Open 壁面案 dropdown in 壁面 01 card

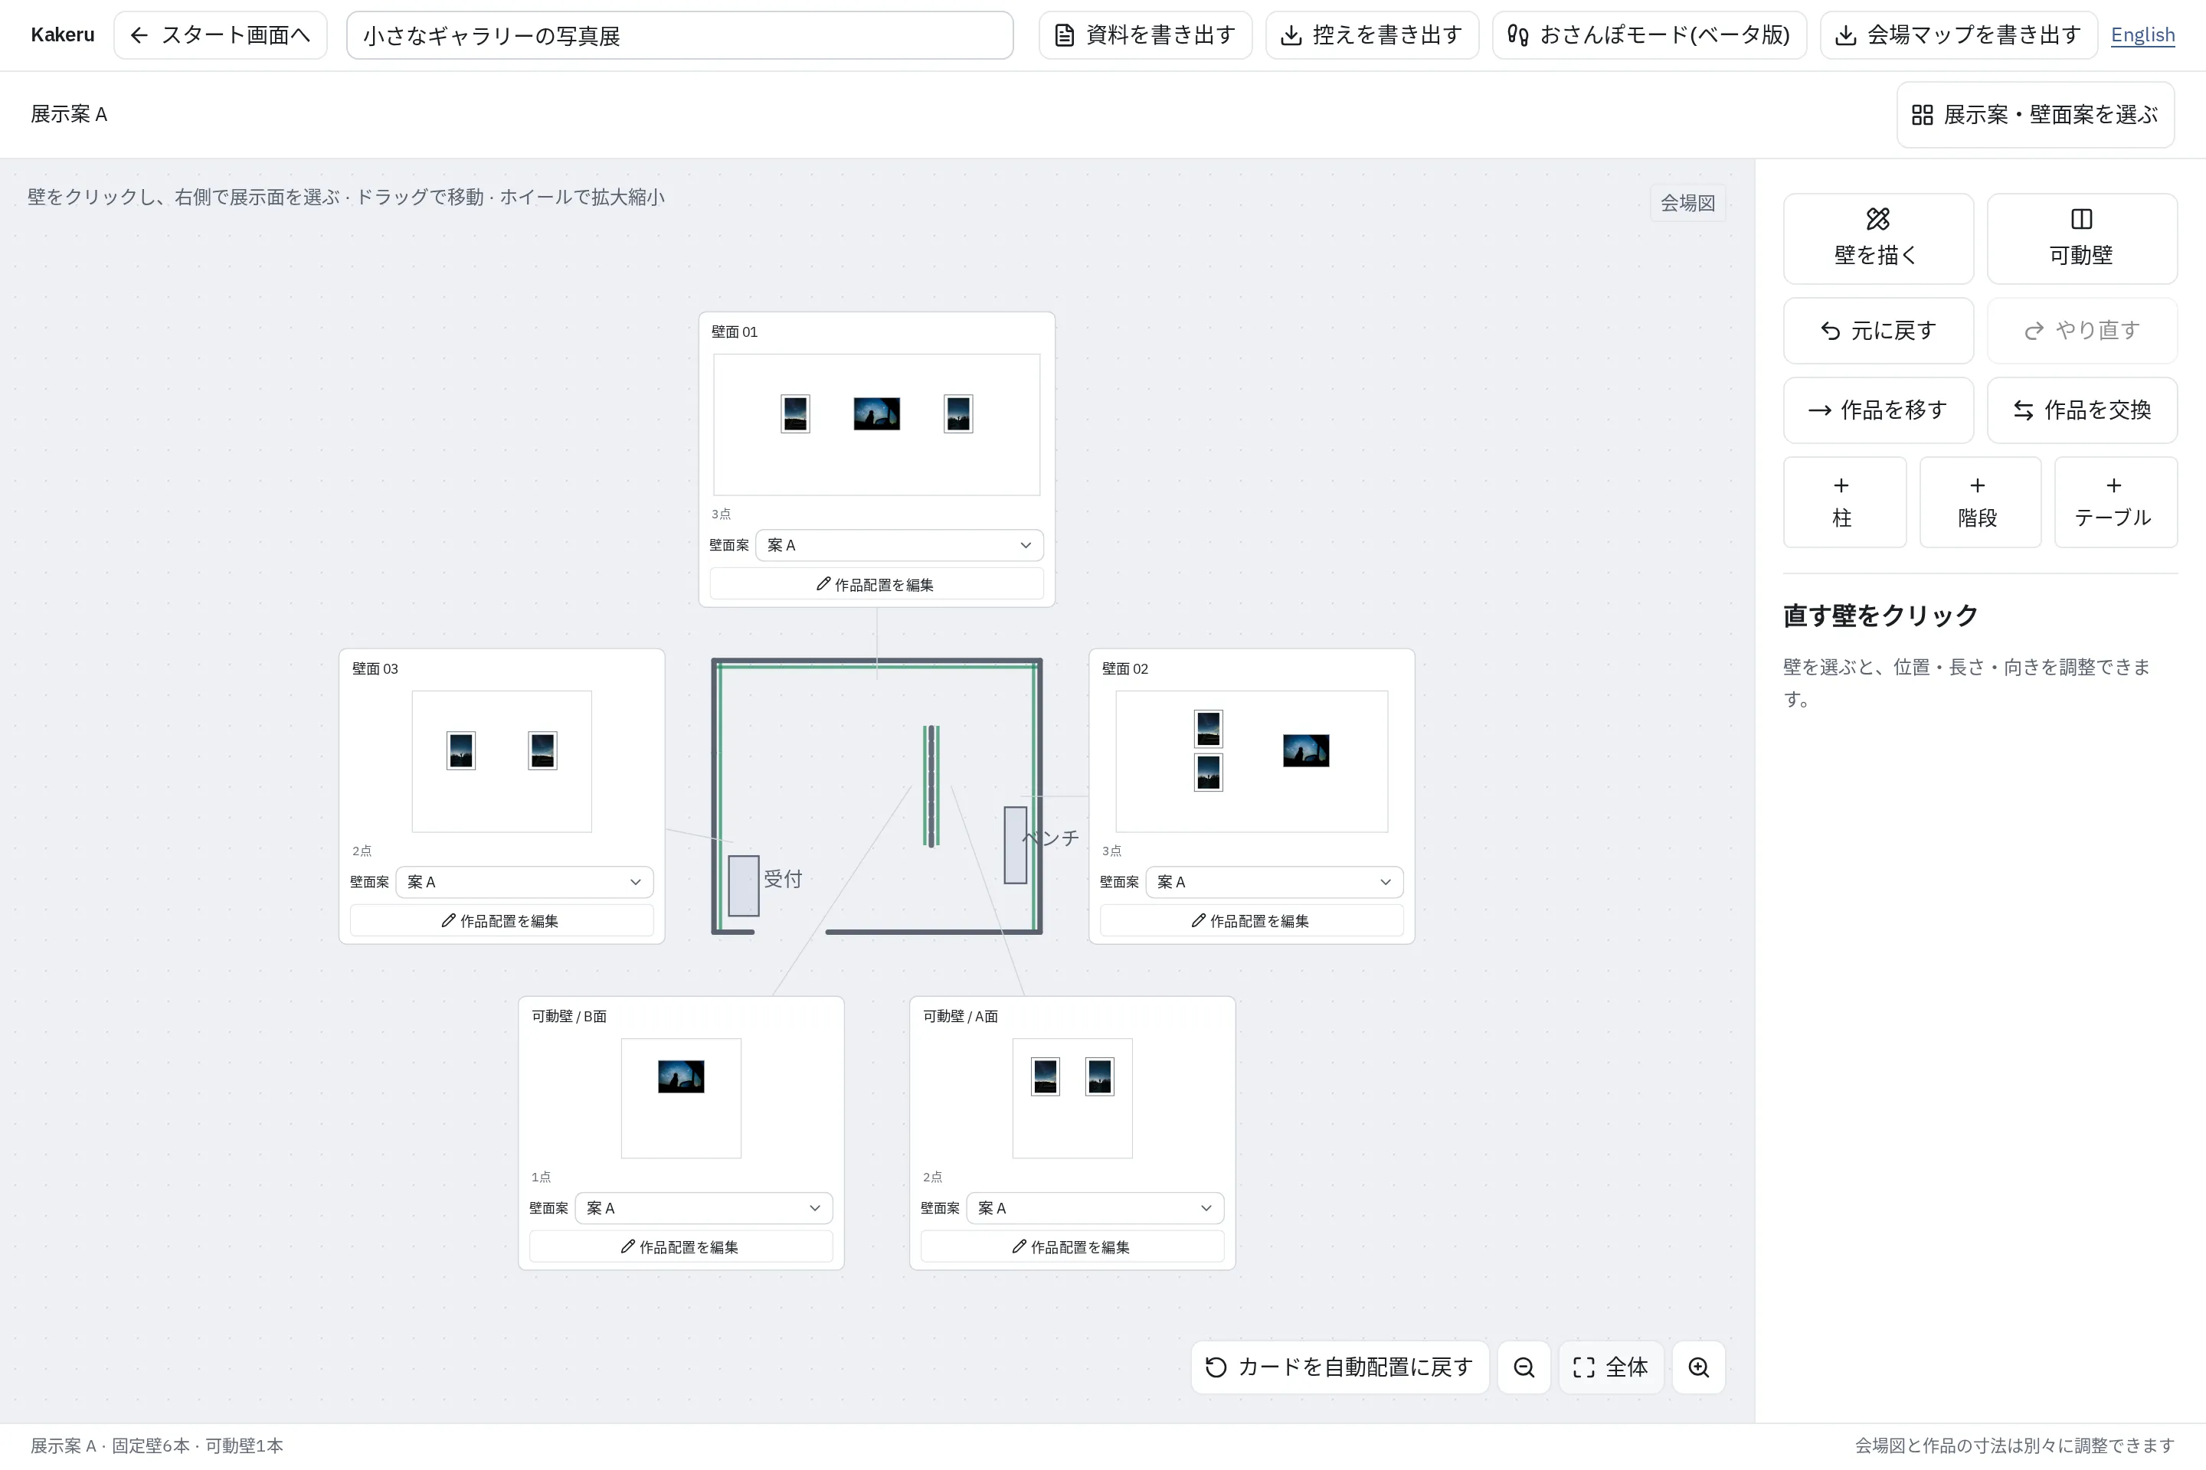pos(898,544)
